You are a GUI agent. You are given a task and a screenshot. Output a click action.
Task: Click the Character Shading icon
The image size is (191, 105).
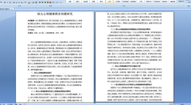click(33, 3)
